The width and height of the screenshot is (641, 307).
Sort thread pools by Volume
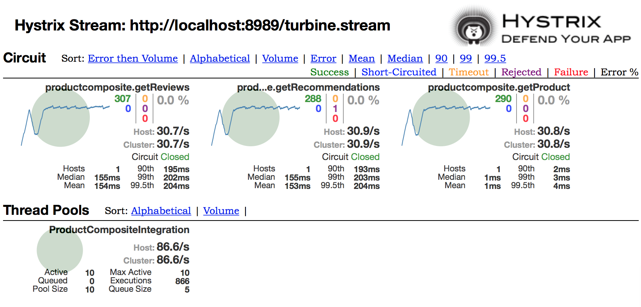pyautogui.click(x=221, y=211)
